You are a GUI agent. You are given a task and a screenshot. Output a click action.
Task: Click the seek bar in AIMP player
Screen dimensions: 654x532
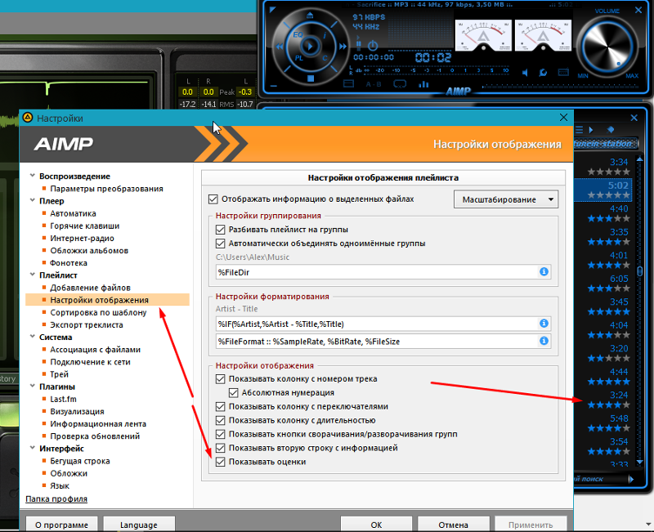560,87
